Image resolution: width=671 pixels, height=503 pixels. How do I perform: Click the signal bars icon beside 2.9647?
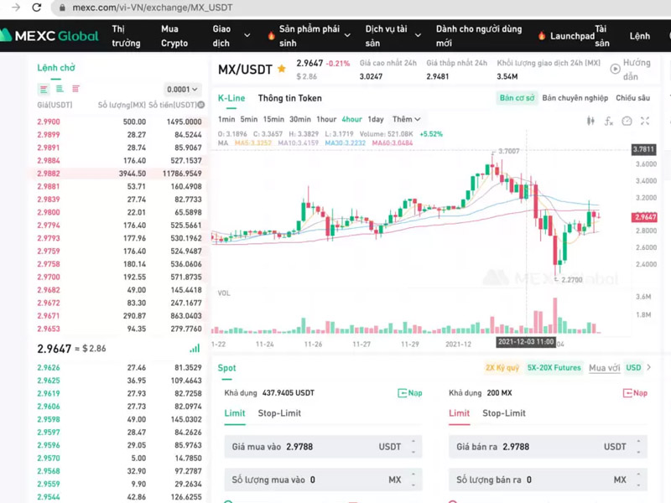pyautogui.click(x=195, y=349)
